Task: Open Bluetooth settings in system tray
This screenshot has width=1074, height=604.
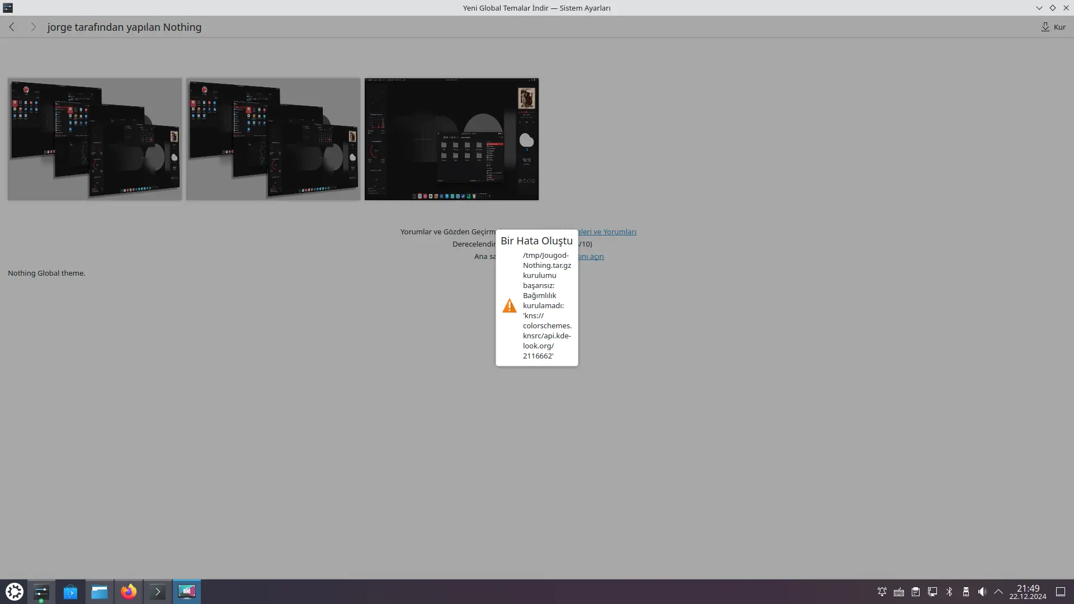Action: (x=949, y=592)
